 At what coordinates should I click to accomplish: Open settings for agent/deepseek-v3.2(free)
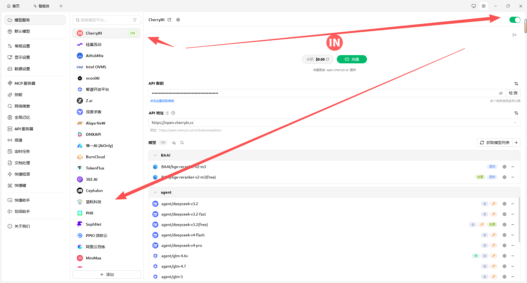point(504,225)
